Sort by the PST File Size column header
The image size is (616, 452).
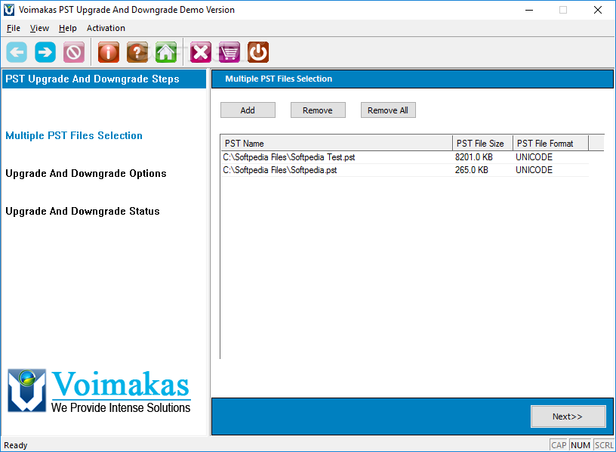(483, 143)
